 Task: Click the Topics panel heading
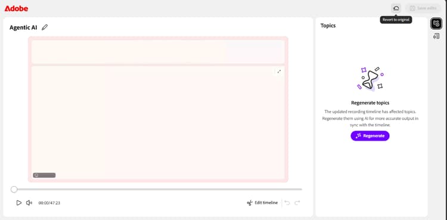click(328, 26)
